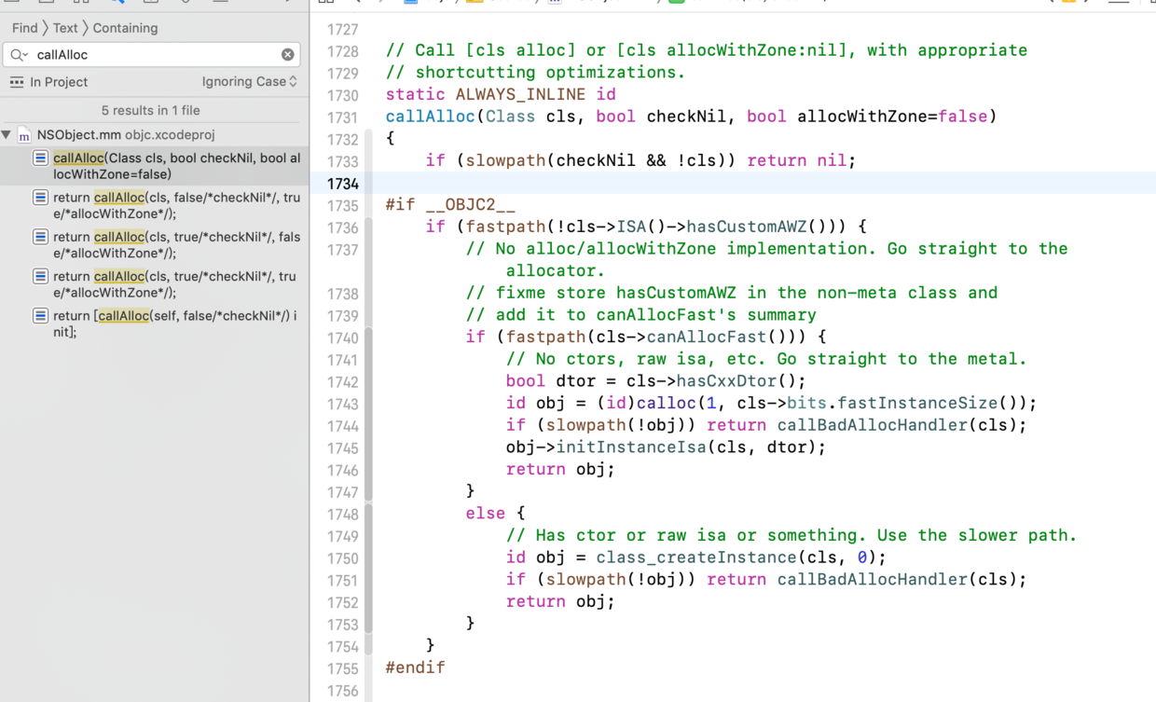Click line number 1748 in gutter
The height and width of the screenshot is (702, 1156).
343,514
